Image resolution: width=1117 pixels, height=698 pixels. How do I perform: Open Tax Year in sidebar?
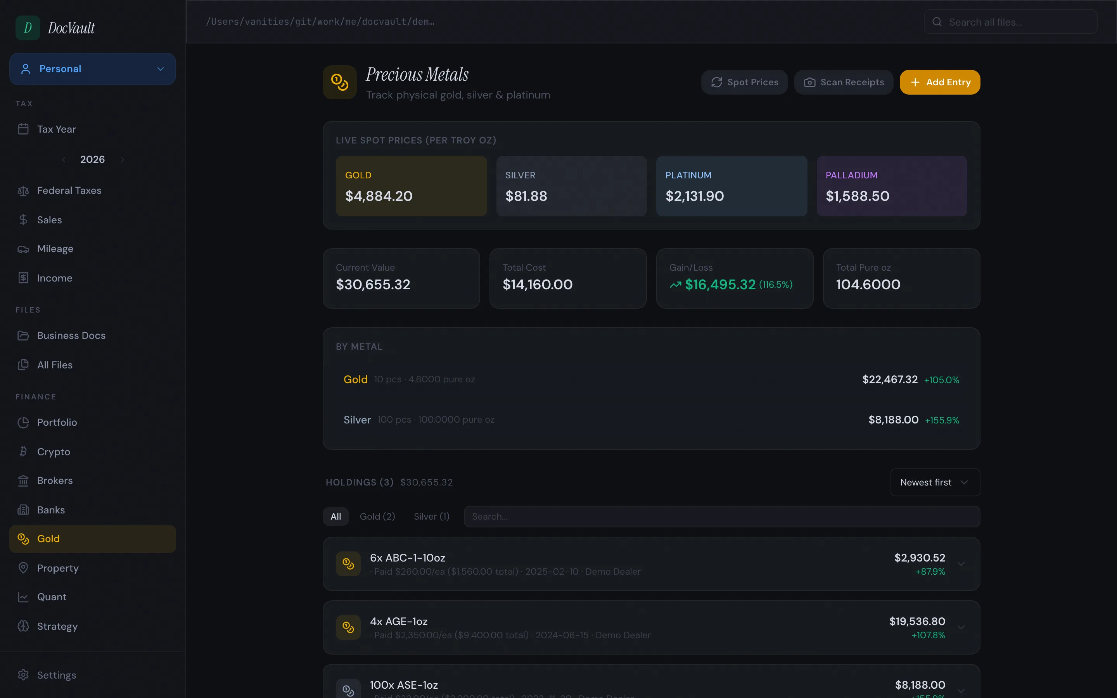click(x=92, y=129)
